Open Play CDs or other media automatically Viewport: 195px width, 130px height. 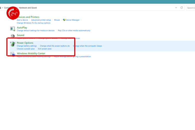[74, 31]
